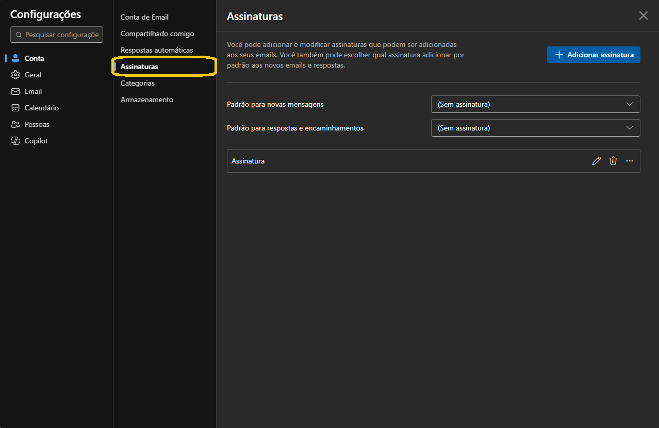Click the Assinatura signature row name
Screen dimensions: 659x428
coord(248,161)
